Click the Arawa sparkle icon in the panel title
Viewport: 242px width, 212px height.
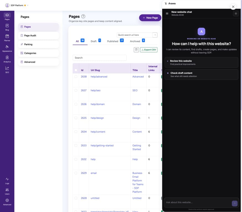[166, 3]
